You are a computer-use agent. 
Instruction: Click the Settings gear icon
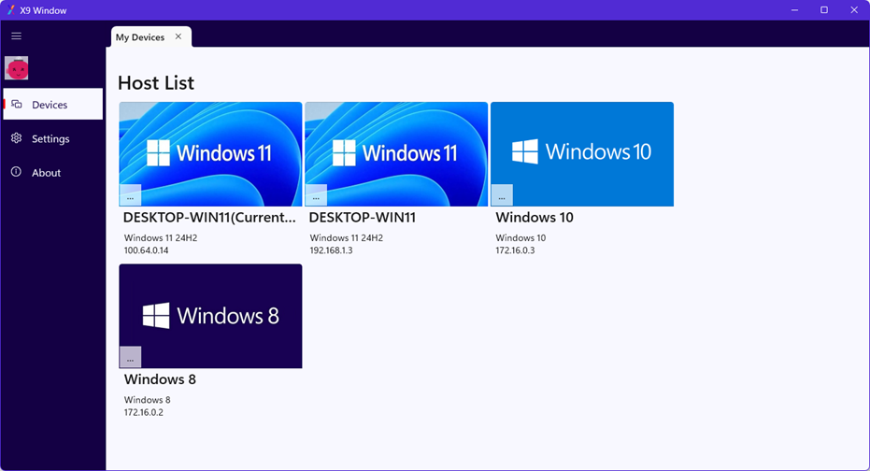coord(16,138)
